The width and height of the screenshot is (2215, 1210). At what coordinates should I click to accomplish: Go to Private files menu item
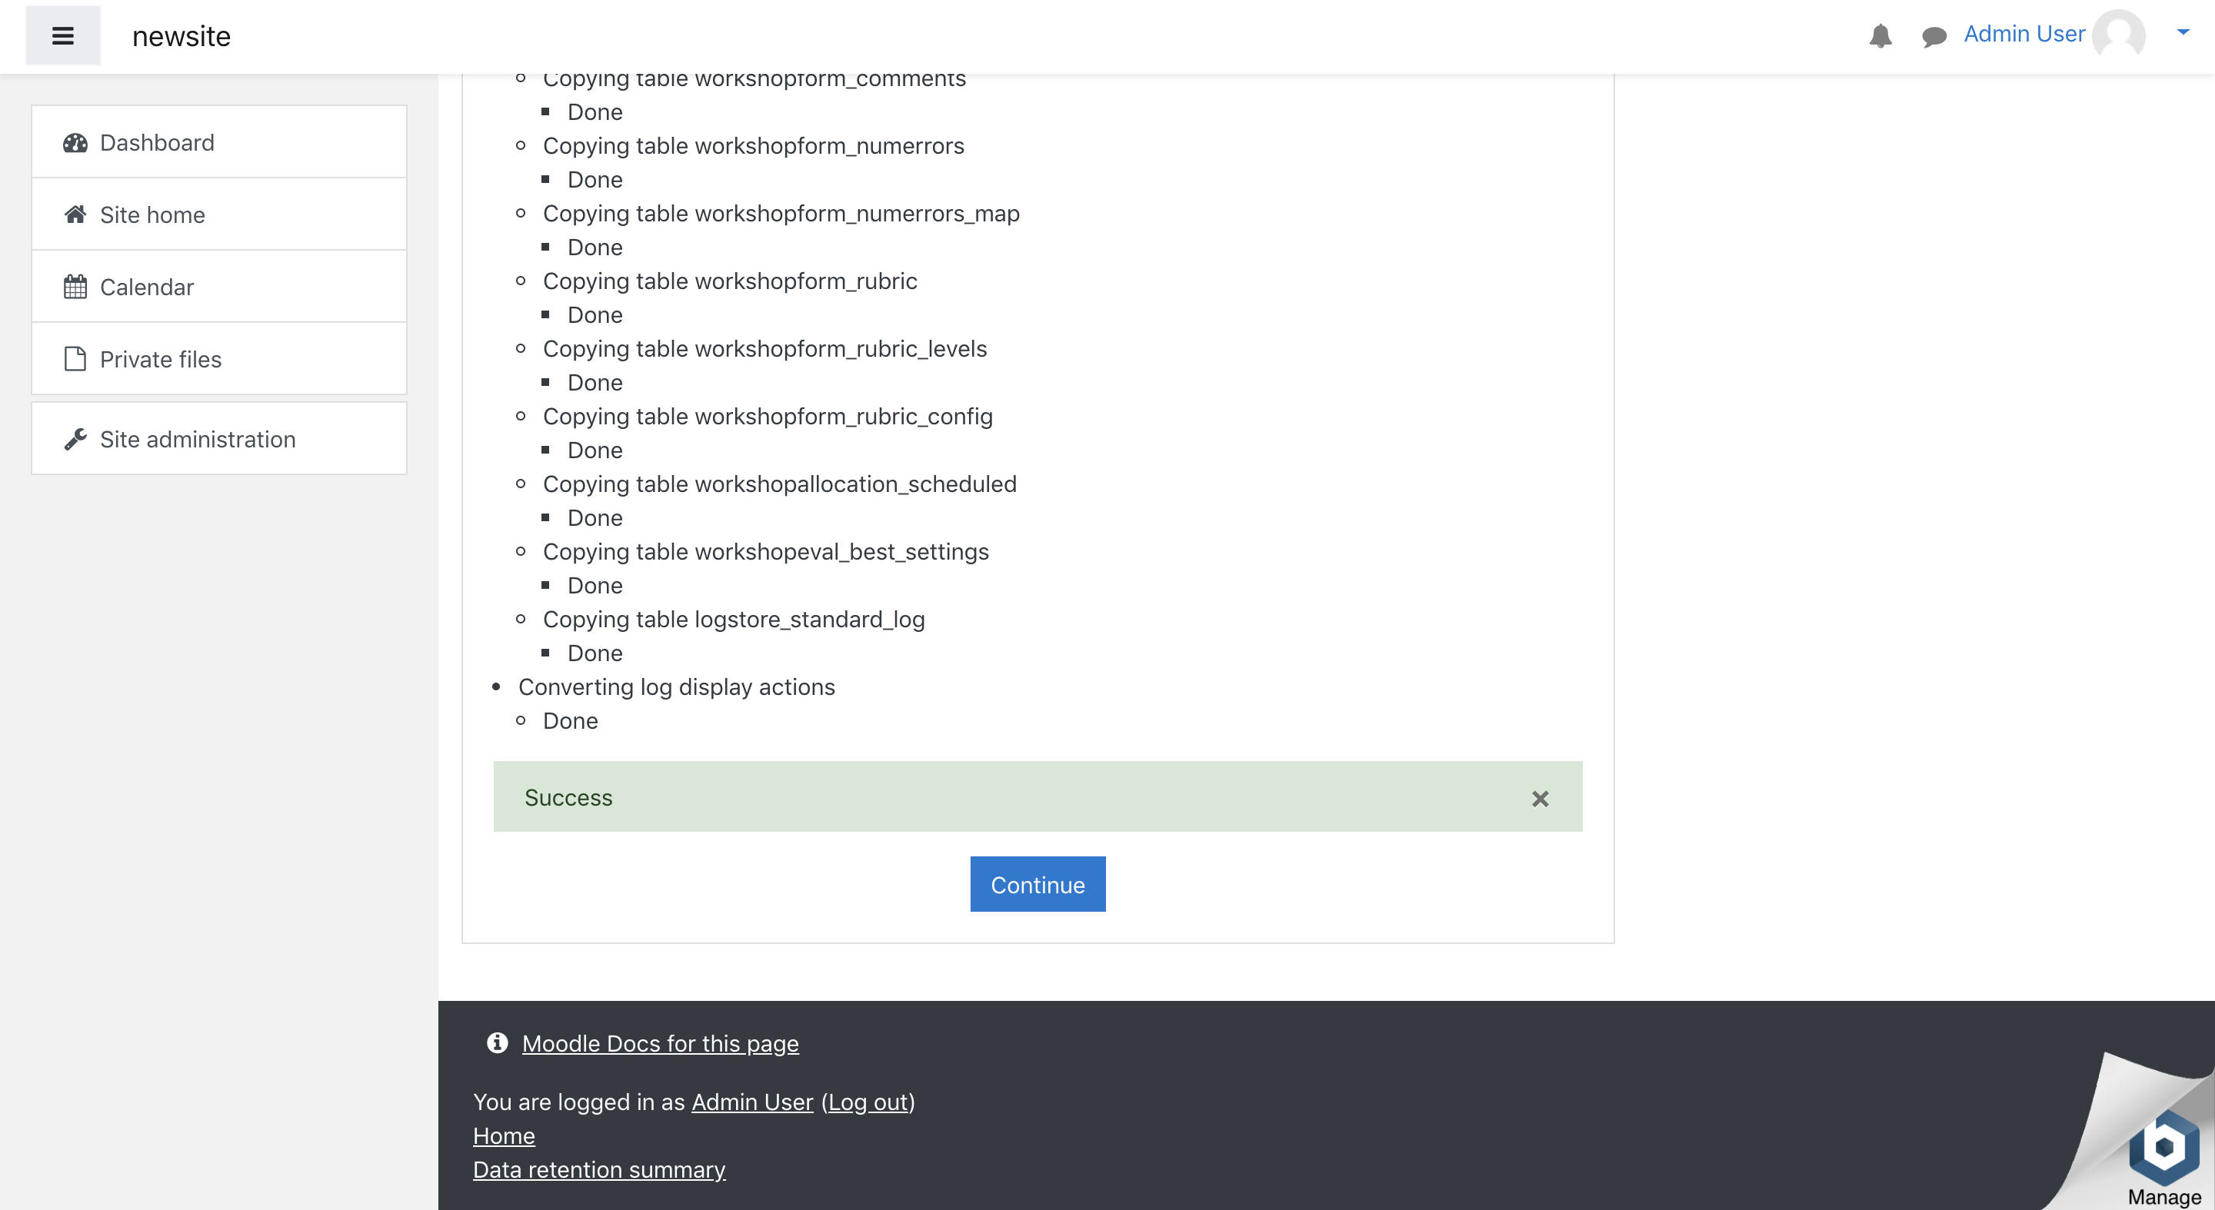pos(161,359)
